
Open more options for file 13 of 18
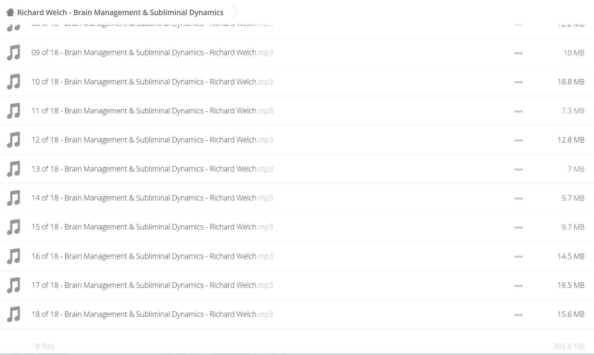(x=518, y=170)
